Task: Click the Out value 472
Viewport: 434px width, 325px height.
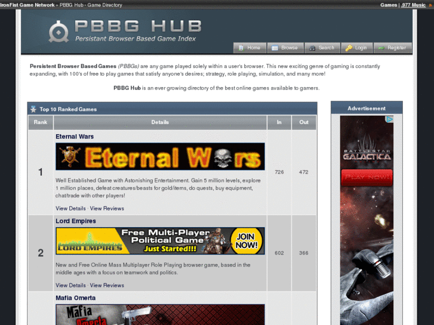Action: point(304,172)
